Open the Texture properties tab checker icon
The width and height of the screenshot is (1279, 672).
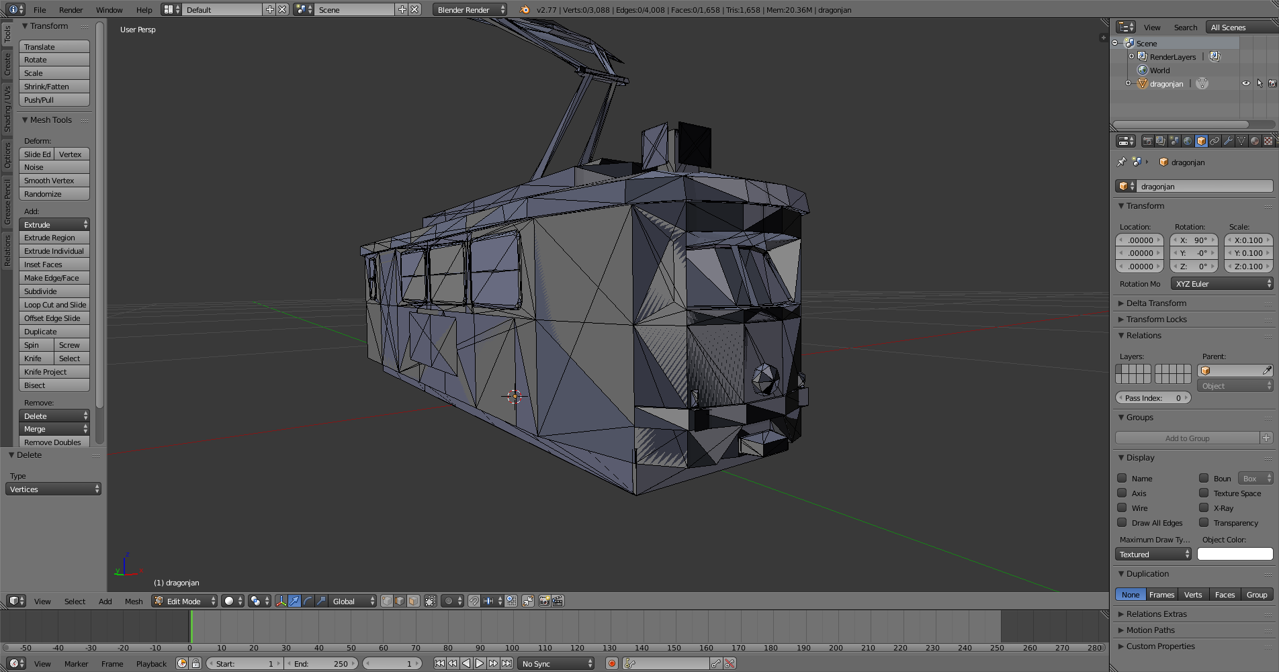click(1268, 141)
